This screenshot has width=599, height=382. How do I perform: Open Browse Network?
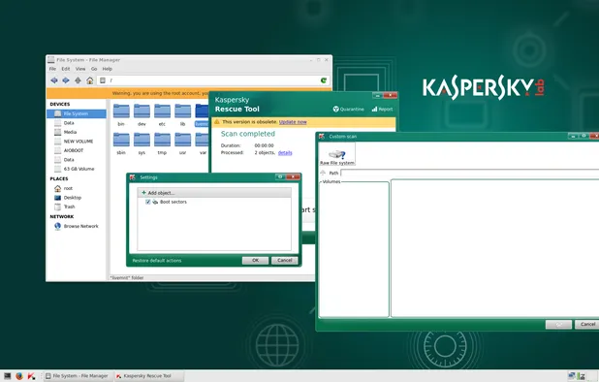coord(77,226)
